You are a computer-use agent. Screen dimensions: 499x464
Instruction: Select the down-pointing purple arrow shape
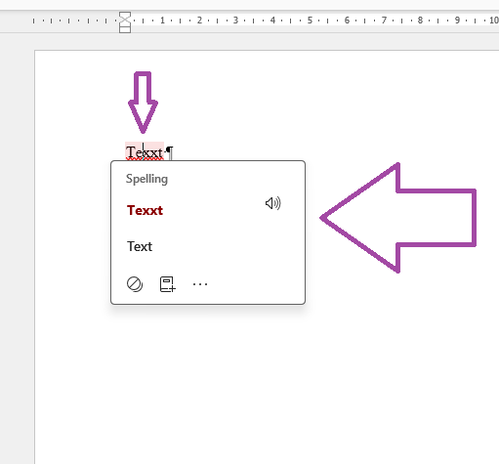click(x=143, y=102)
